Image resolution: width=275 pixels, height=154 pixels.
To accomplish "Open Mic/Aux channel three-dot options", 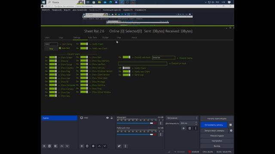I will pos(160,123).
